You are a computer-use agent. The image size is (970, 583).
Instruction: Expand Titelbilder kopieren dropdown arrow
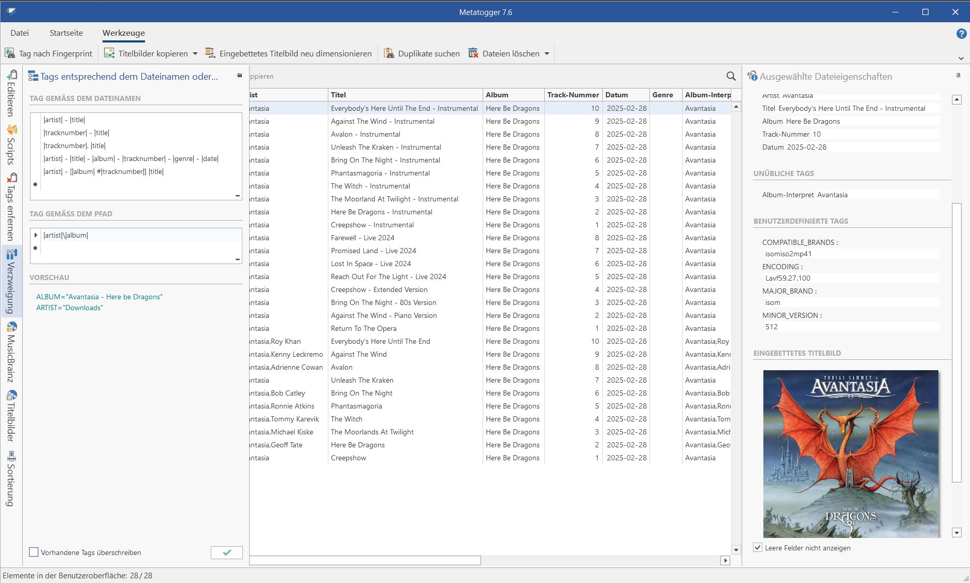[195, 53]
